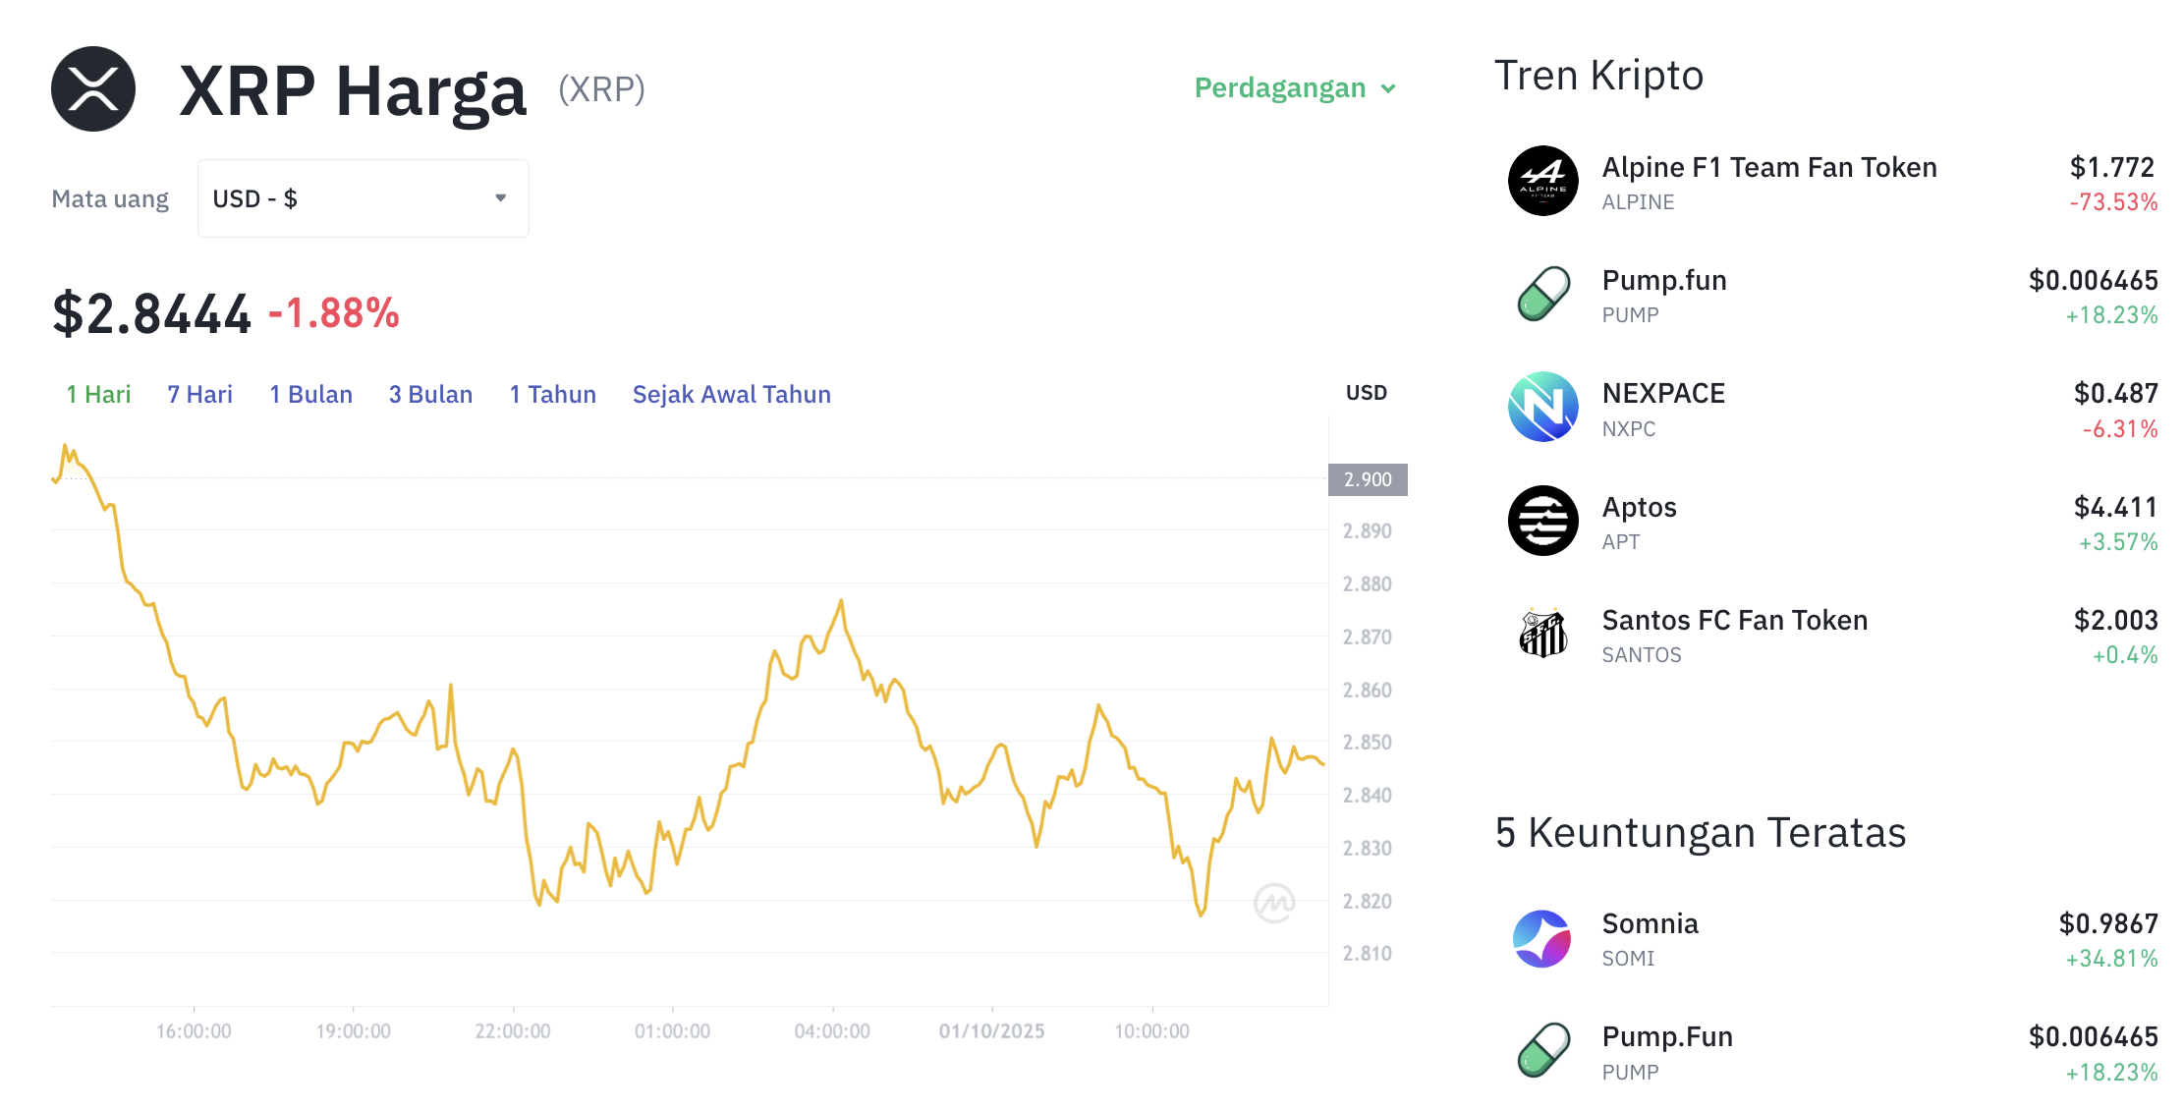Click the Pump.fun pill icon in Tren Kripto
2183x1110 pixels.
[x=1542, y=294]
